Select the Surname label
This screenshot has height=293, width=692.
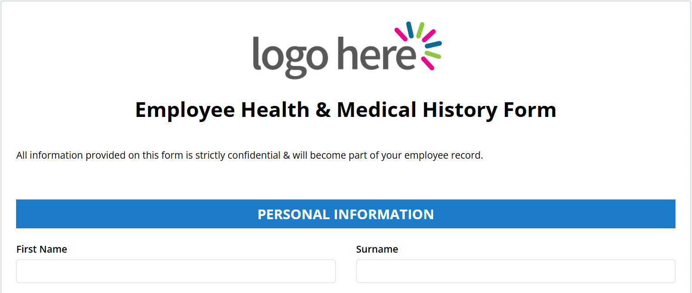tap(377, 249)
